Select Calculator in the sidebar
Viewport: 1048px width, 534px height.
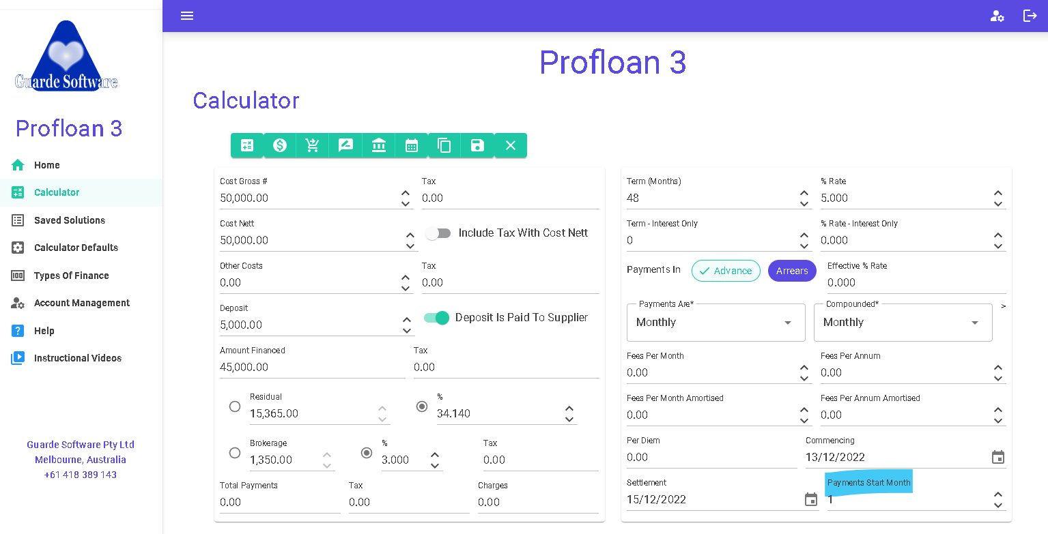coord(81,192)
